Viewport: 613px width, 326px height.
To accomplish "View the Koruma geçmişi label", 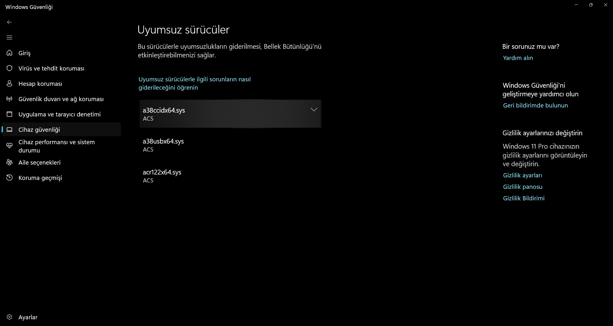I will (40, 178).
